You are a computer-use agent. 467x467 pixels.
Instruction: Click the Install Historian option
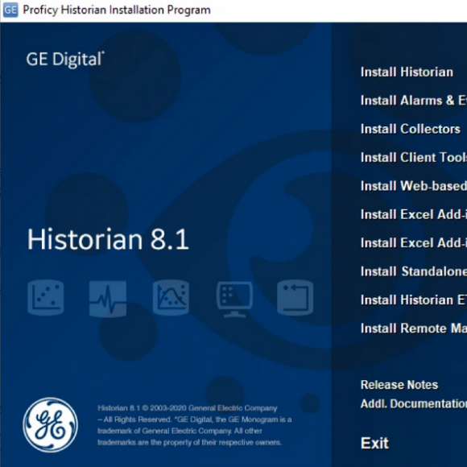407,72
